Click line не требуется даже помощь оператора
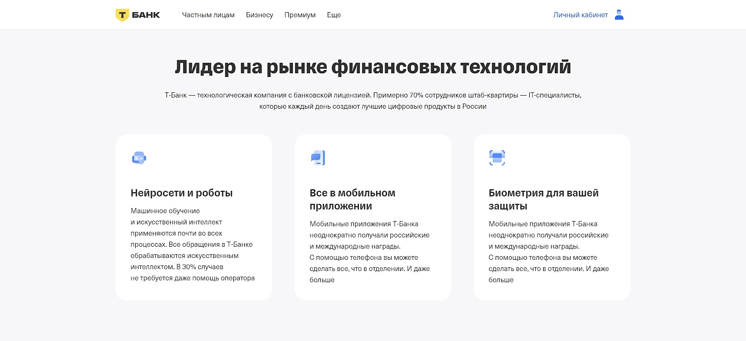This screenshot has height=341, width=746. (193, 278)
